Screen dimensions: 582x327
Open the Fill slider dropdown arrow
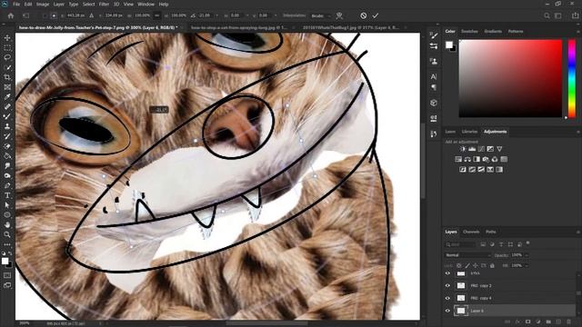527,265
